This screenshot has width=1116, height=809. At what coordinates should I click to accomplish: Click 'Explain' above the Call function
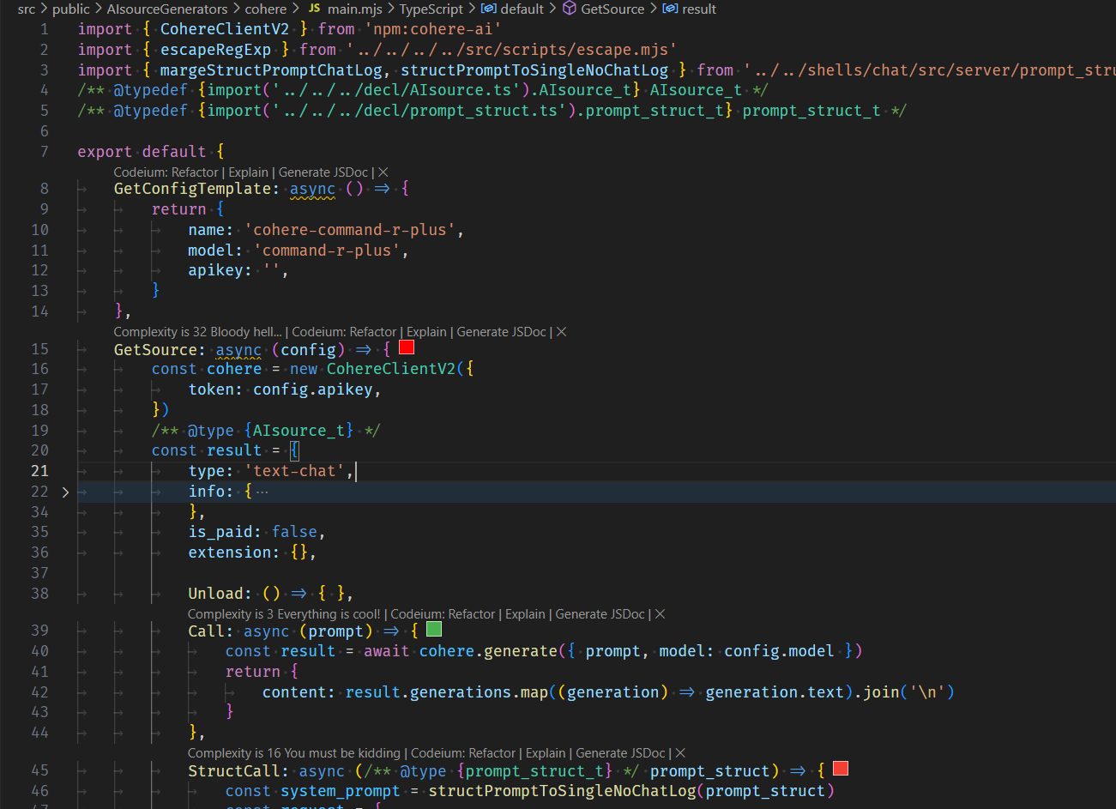click(525, 614)
